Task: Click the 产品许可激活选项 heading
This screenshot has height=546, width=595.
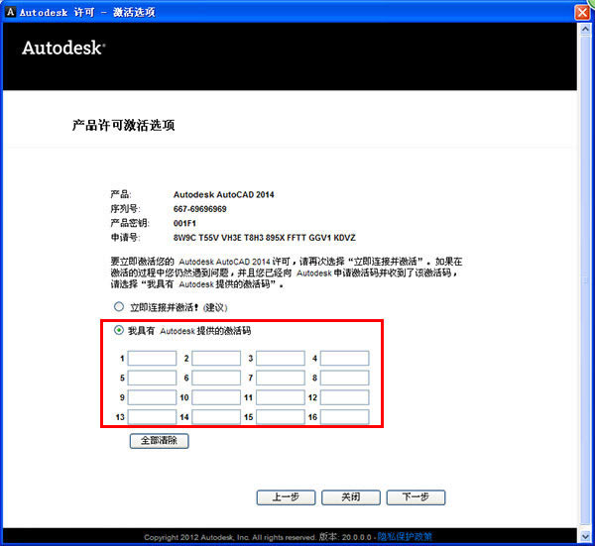Action: point(124,125)
